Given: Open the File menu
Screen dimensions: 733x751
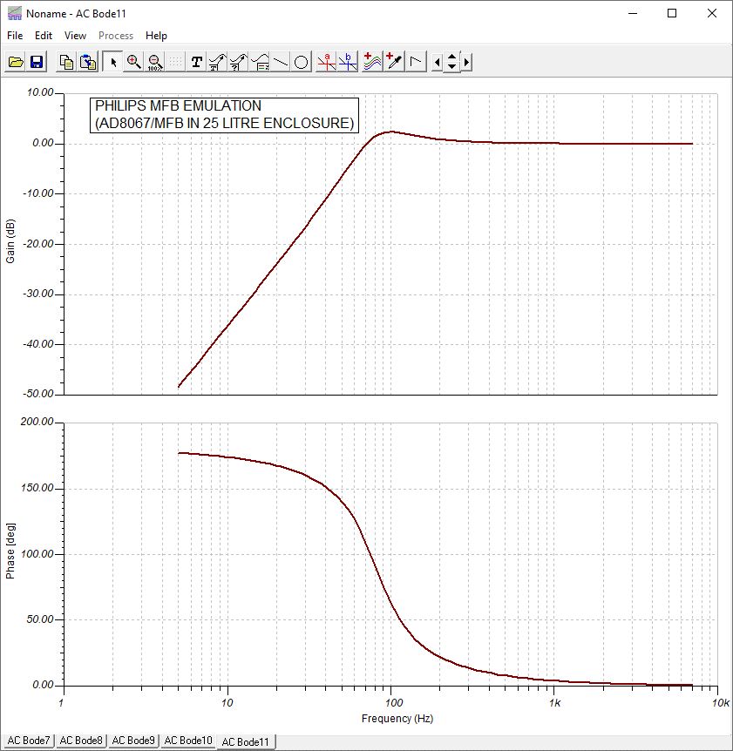Looking at the screenshot, I should point(15,36).
